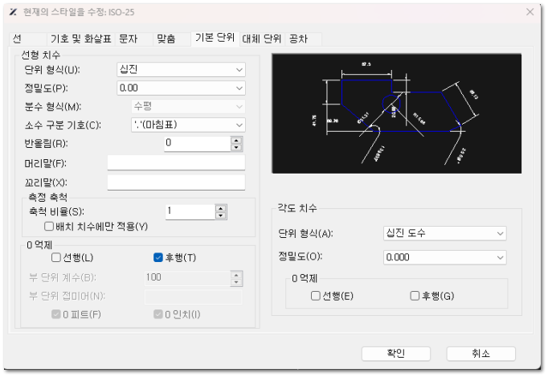Open the linear 정밀도(P) dropdown showing 0.00
This screenshot has width=548, height=377.
click(181, 88)
